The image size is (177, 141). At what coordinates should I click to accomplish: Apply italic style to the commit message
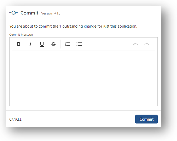[30, 44]
